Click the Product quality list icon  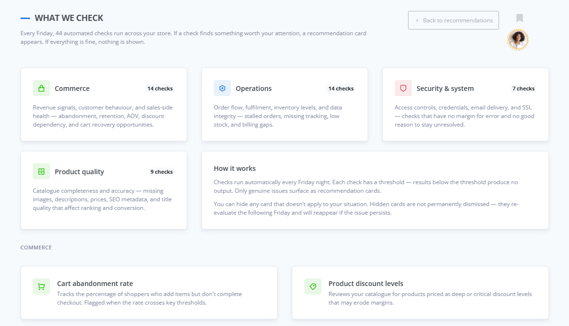click(41, 171)
